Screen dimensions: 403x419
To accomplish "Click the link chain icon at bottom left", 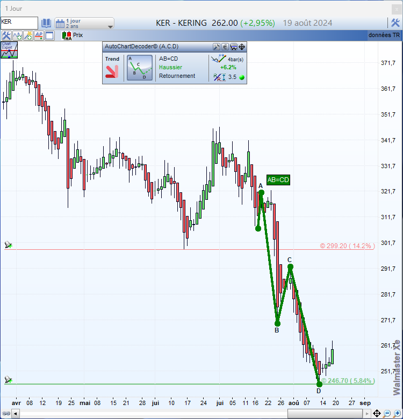I will coord(6,414).
